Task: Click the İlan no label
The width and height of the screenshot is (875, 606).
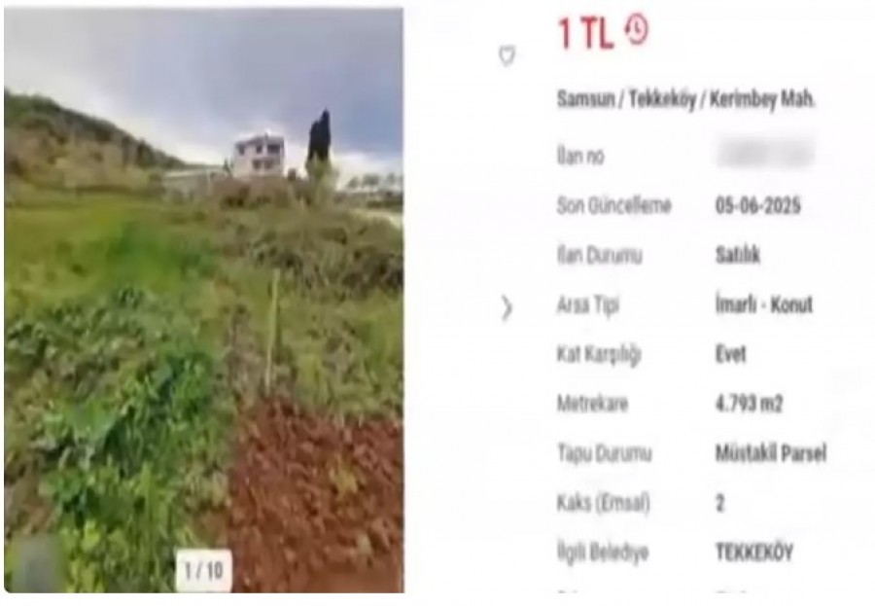Action: (580, 157)
